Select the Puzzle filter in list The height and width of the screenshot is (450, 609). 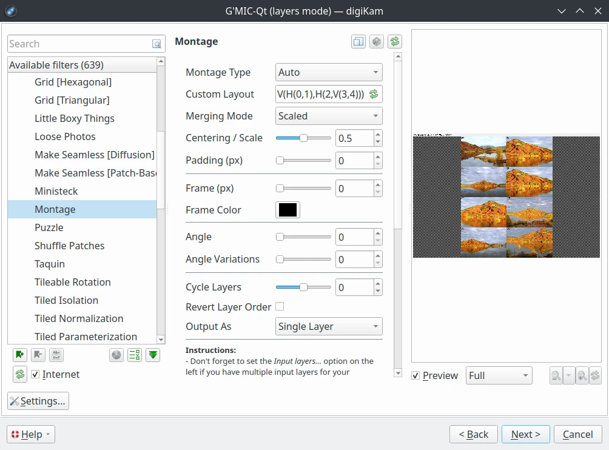click(x=49, y=227)
